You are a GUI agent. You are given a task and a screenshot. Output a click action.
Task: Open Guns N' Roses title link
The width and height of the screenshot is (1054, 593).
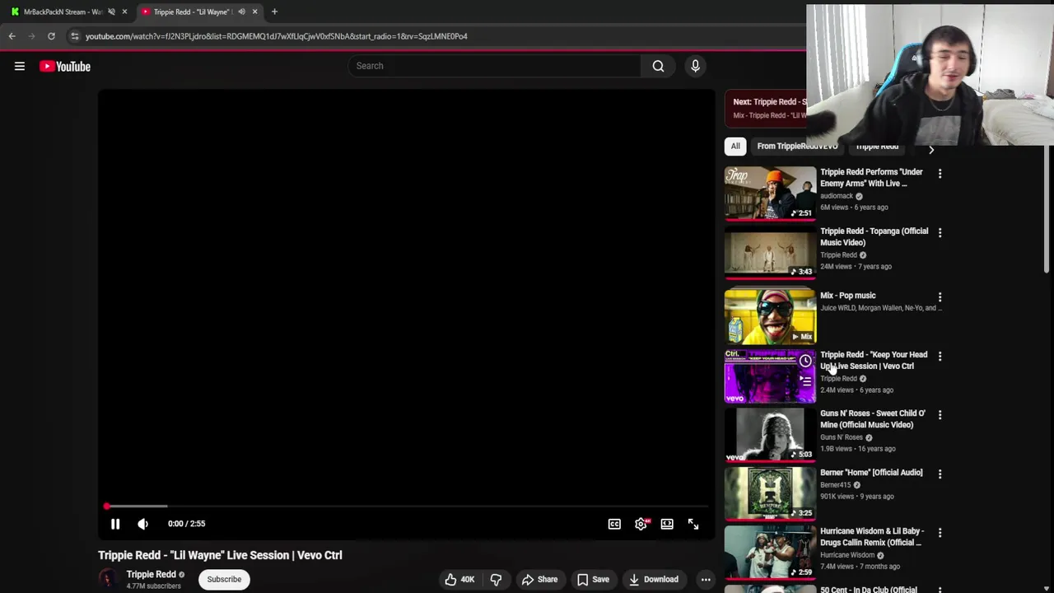pyautogui.click(x=872, y=419)
